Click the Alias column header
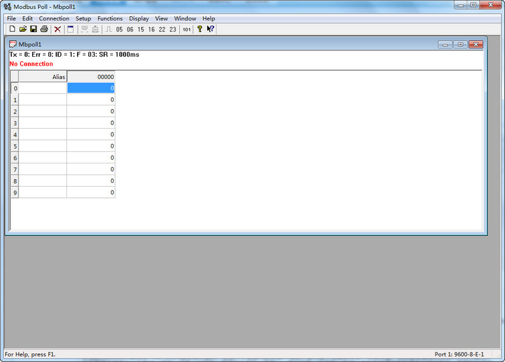Screen dimensions: 505x362 point(42,76)
